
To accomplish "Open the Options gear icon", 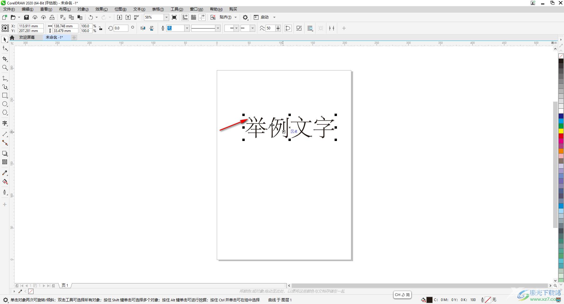I will pyautogui.click(x=245, y=17).
